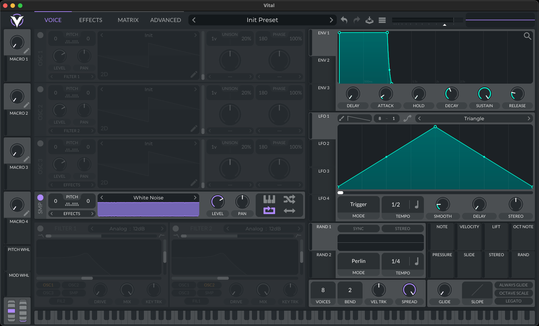Click the redo arrow icon
This screenshot has width=539, height=326.
357,20
